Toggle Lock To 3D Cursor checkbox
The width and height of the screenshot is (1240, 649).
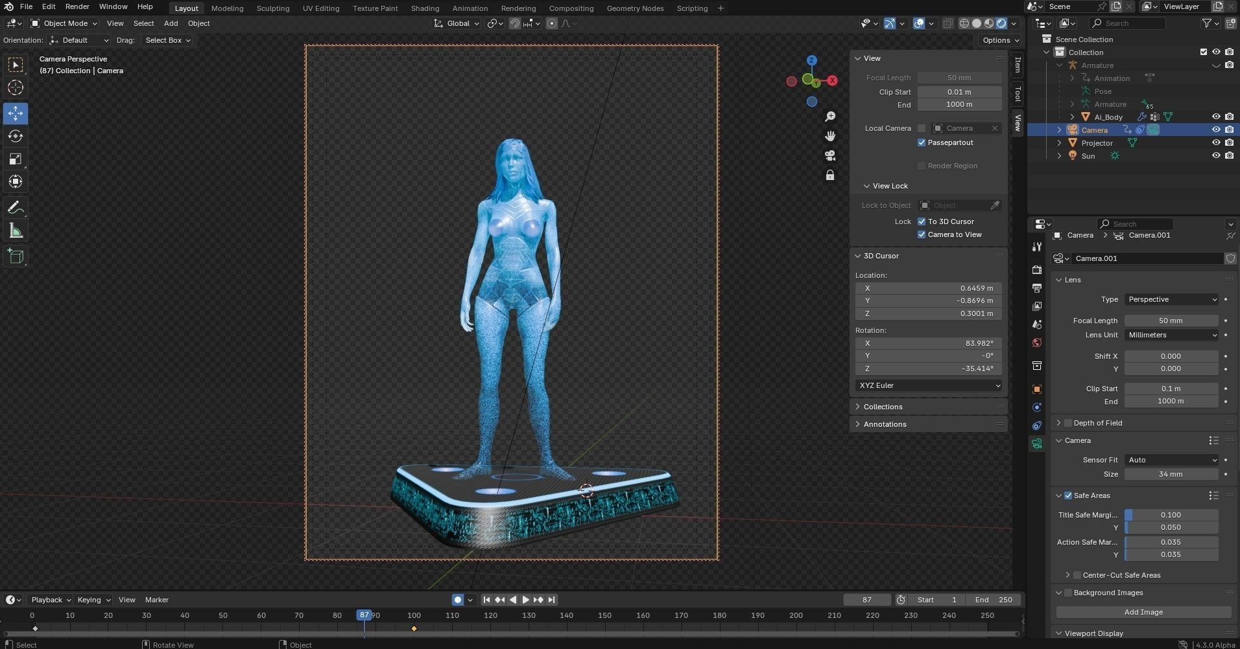click(x=922, y=222)
